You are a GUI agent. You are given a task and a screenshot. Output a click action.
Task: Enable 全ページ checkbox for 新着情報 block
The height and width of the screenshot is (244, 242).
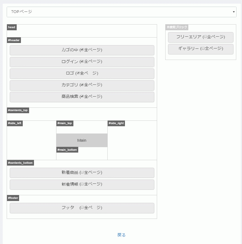(82, 184)
